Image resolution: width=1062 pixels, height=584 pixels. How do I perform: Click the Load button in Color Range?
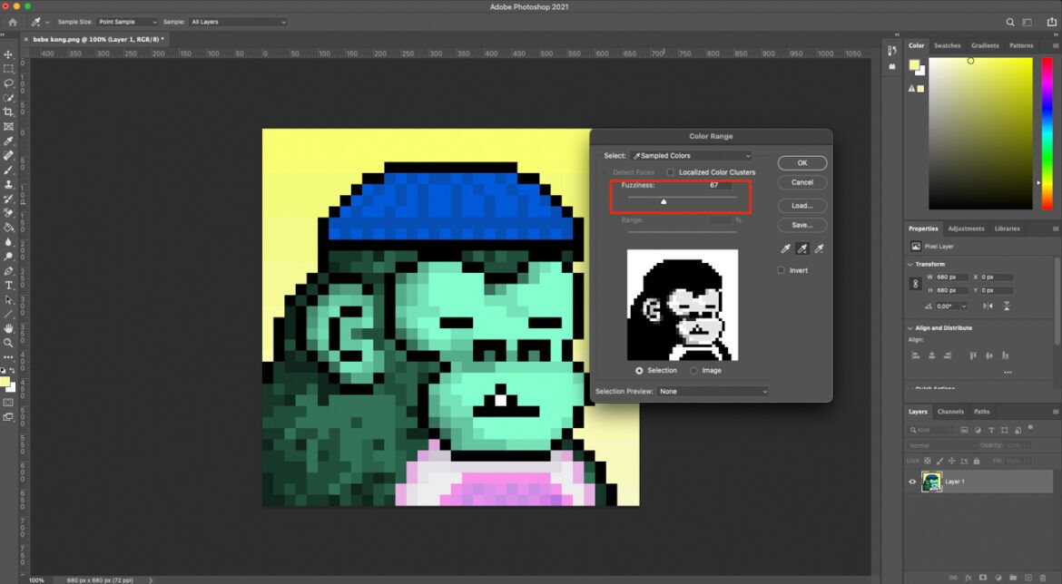pyautogui.click(x=801, y=205)
